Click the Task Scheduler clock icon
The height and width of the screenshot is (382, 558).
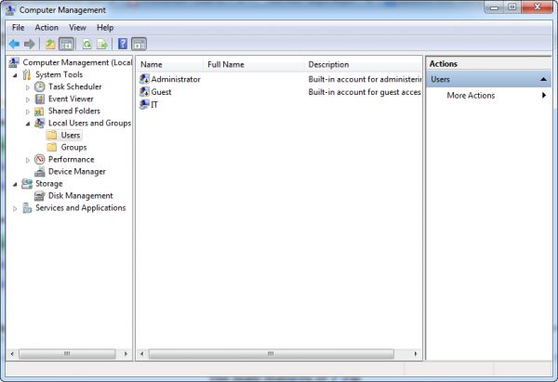coord(39,86)
